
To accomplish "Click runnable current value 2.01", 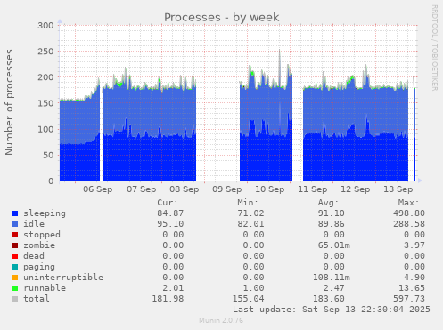I will click(173, 288).
